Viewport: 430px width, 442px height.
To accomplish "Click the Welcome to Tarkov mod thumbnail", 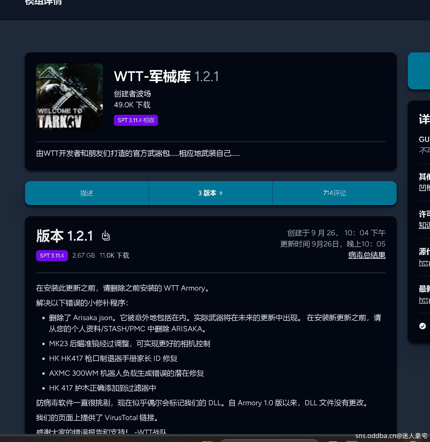I will pos(69,97).
